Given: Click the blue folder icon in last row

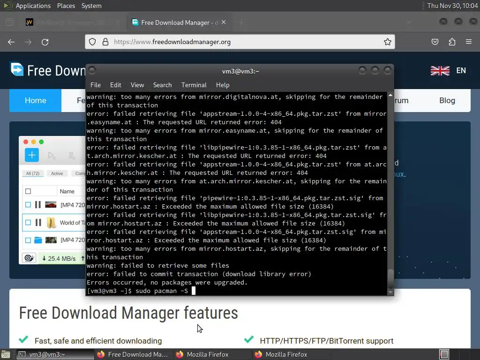Looking at the screenshot, I should point(38,240).
